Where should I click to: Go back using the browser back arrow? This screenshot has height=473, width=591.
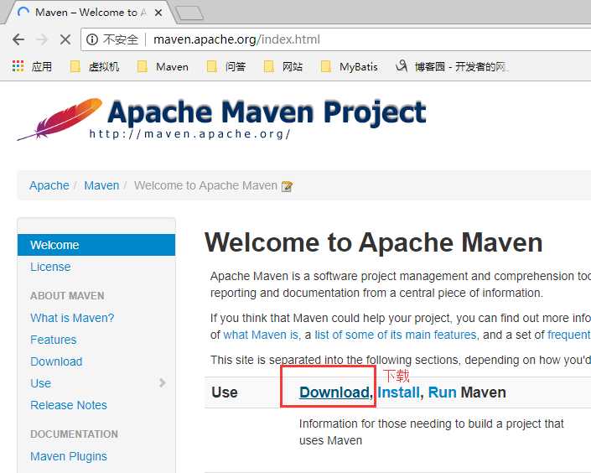tap(18, 39)
